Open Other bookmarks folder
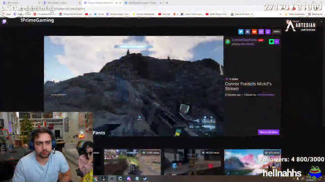325x182 pixels. (295, 14)
